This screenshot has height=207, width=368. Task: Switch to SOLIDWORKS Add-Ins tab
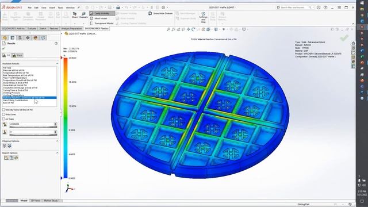coord(13,28)
